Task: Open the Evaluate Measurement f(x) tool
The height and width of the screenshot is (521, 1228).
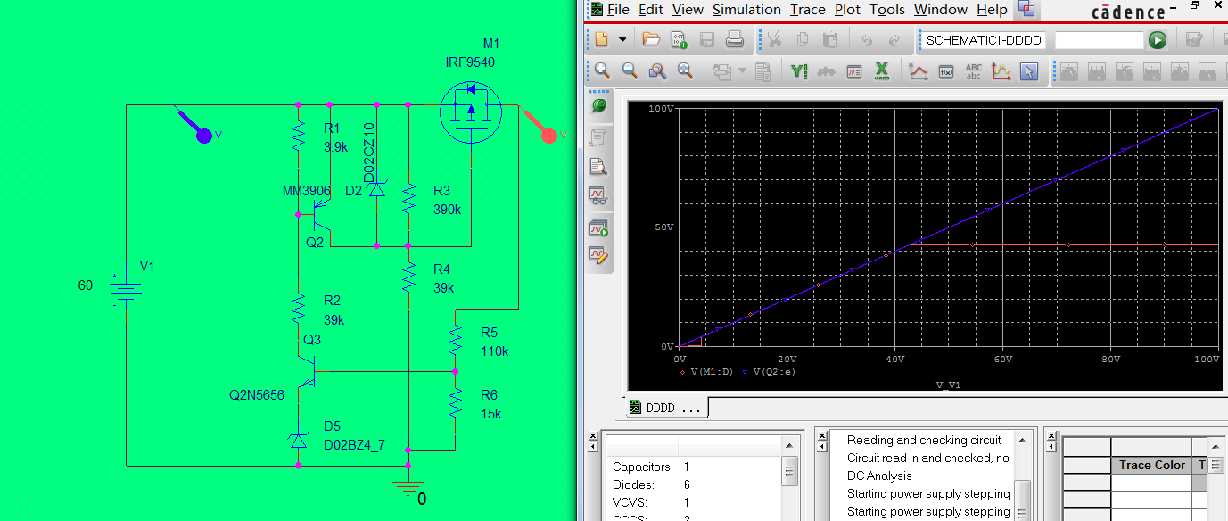Action: point(946,70)
